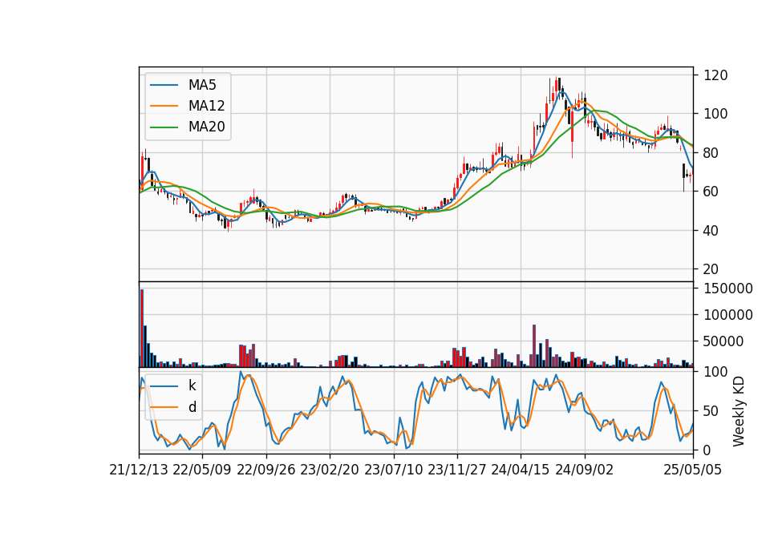Click the 24/04/15 date tick label
Screen dimensions: 770x553
521,470
